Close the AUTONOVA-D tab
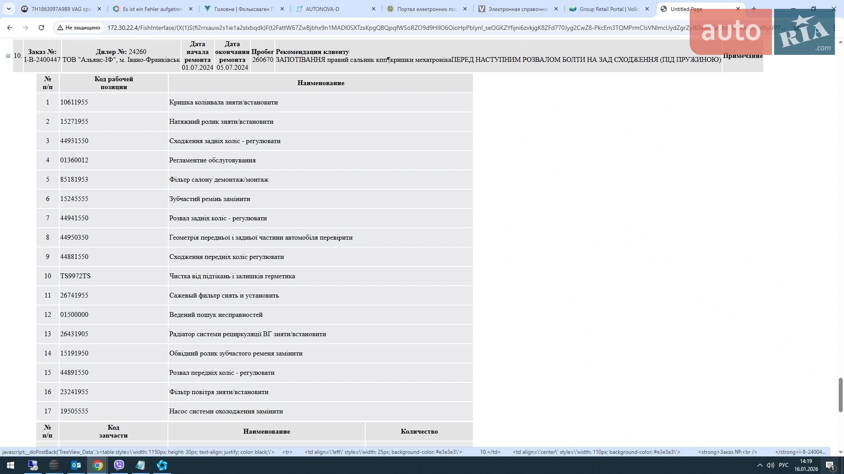844x474 pixels. pyautogui.click(x=374, y=9)
